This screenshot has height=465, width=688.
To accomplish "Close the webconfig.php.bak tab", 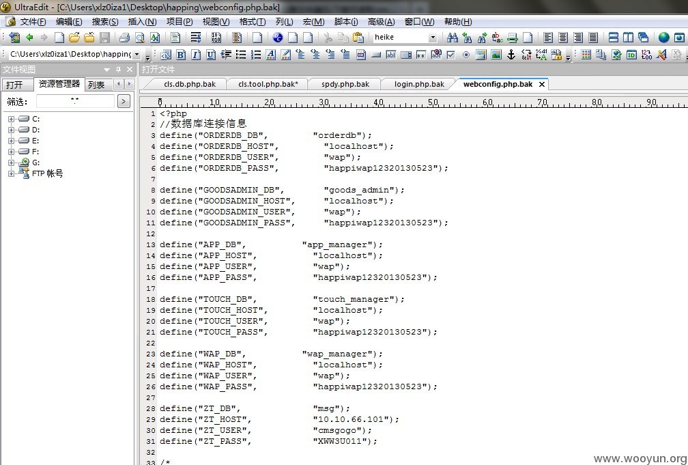I will [542, 84].
